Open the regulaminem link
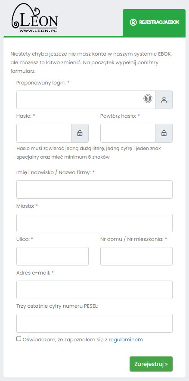The image size is (189, 381). coord(126,340)
